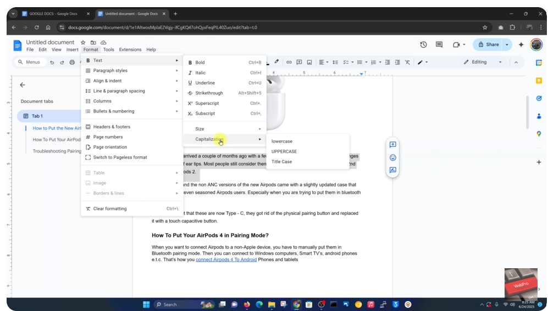Click the Undo icon in toolbar
Image resolution: width=548 pixels, height=311 pixels.
coord(52,63)
